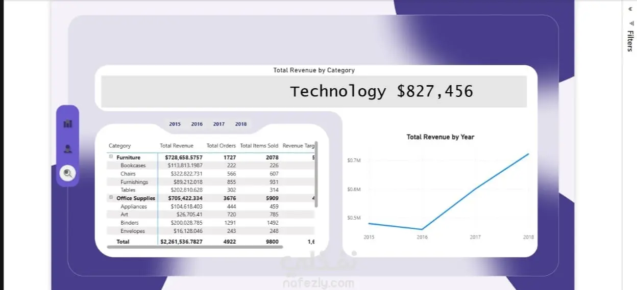
Task: Filter by year 2016 slicer
Action: [x=197, y=124]
